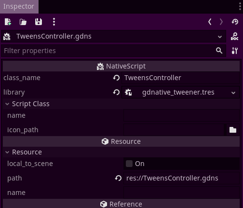This screenshot has width=243, height=208.
Task: Enable the local_to_scene checkbox
Action: [x=129, y=164]
